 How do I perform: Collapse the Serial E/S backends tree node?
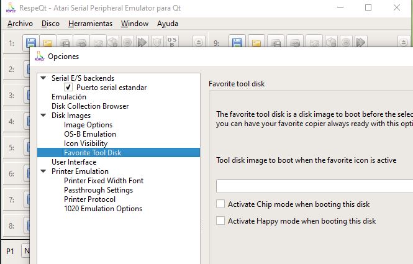coord(43,78)
